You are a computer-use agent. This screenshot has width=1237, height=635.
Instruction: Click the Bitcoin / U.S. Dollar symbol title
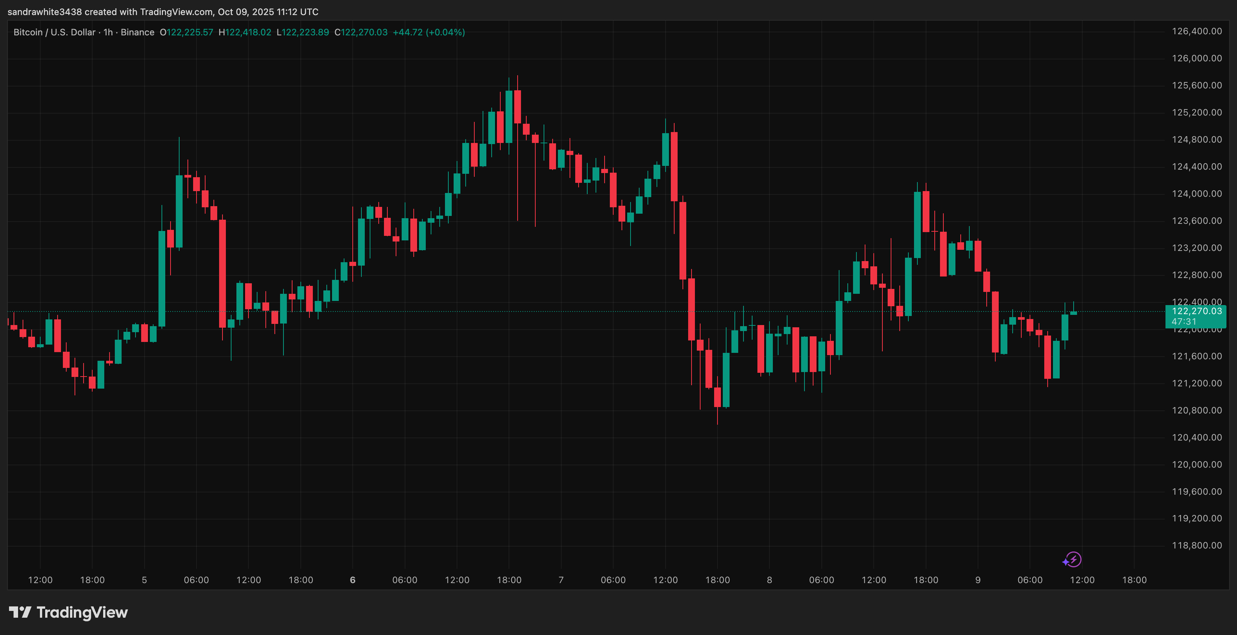pyautogui.click(x=54, y=32)
